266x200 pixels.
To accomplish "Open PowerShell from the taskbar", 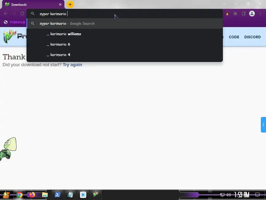I will [x=57, y=195].
